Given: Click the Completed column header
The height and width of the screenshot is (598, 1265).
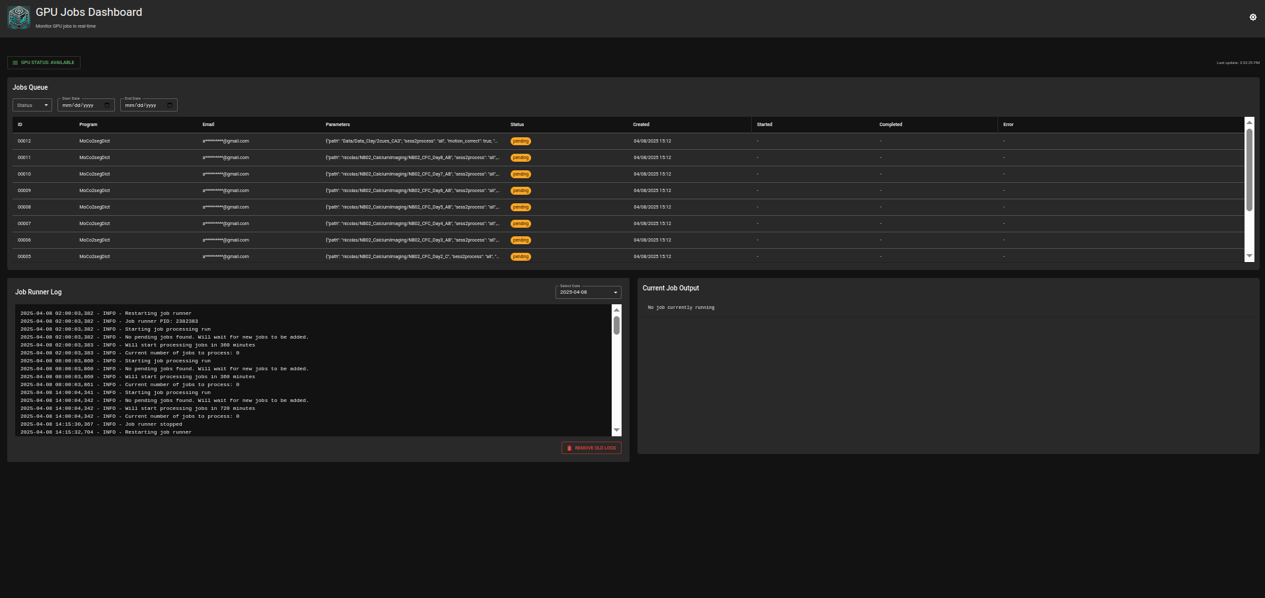Looking at the screenshot, I should 890,124.
